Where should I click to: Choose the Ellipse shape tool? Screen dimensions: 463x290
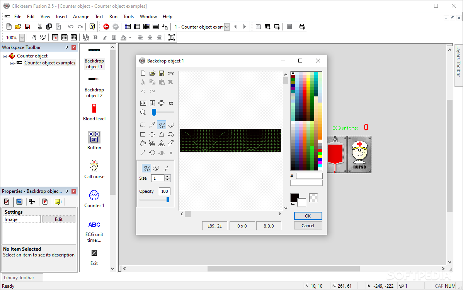[x=152, y=134]
